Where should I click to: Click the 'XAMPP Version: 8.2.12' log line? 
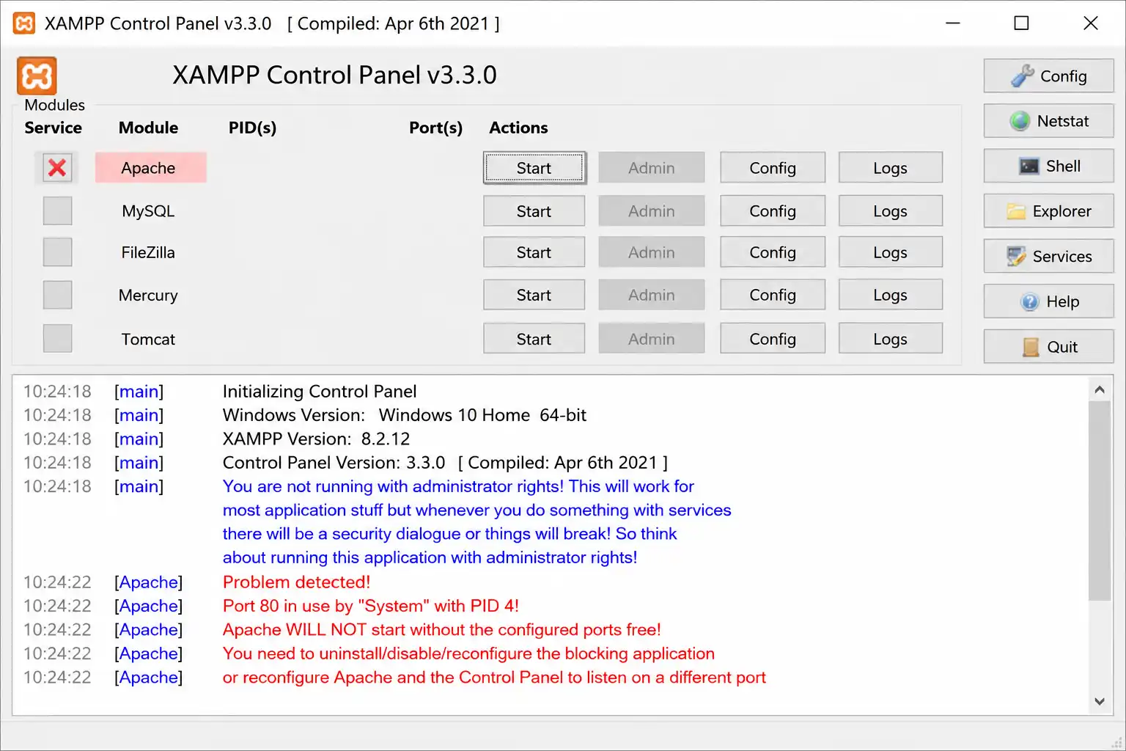pyautogui.click(x=316, y=439)
